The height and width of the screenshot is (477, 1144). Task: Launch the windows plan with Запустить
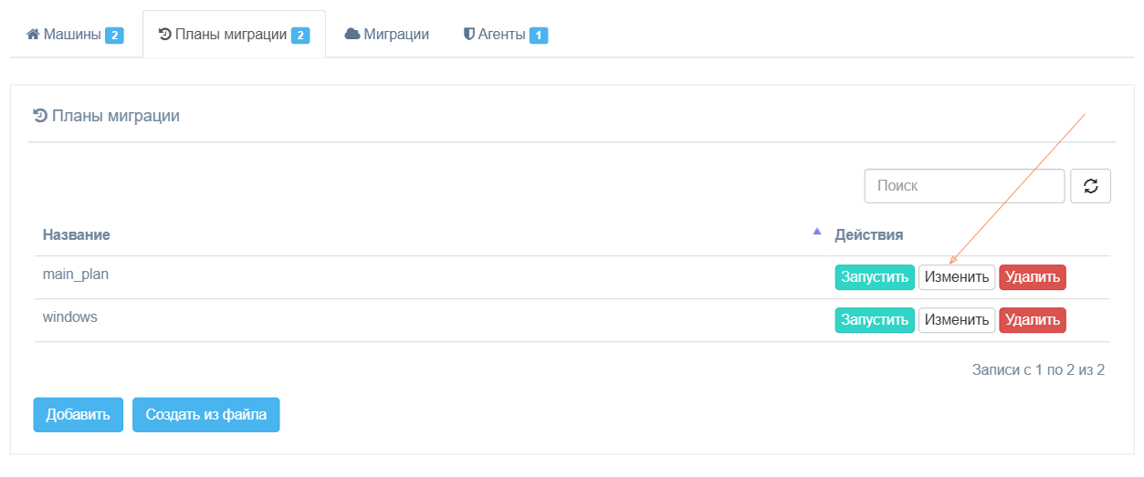click(x=874, y=320)
